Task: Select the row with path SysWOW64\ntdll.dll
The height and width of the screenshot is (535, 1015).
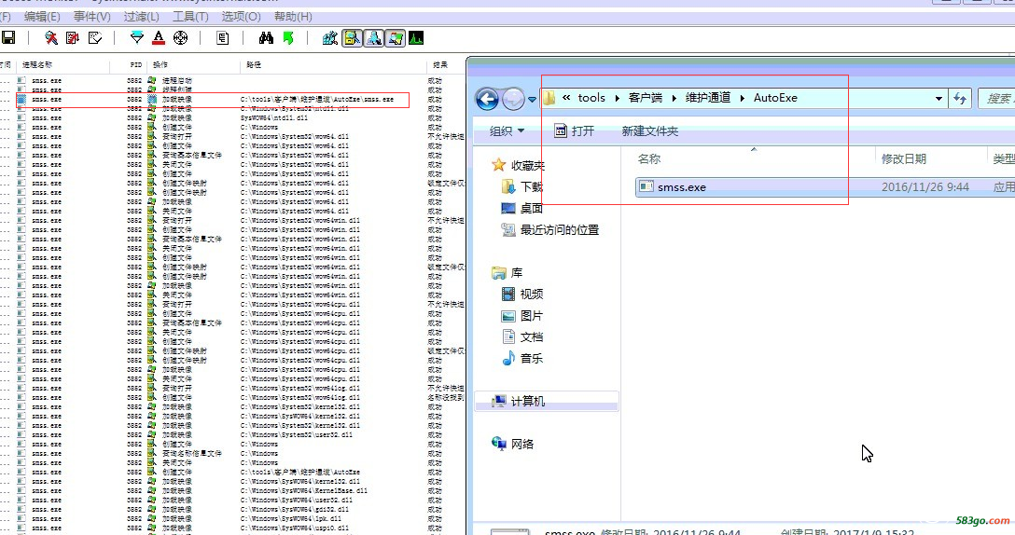Action: [x=233, y=117]
